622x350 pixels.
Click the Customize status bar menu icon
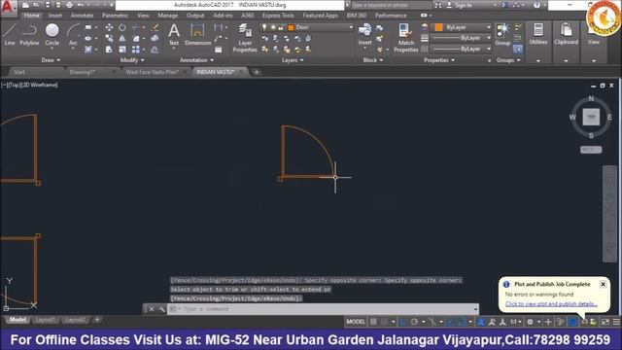(x=616, y=322)
